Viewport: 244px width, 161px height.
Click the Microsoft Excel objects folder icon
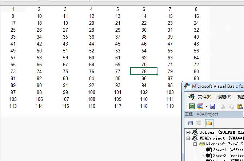pyautogui.click(x=202, y=144)
